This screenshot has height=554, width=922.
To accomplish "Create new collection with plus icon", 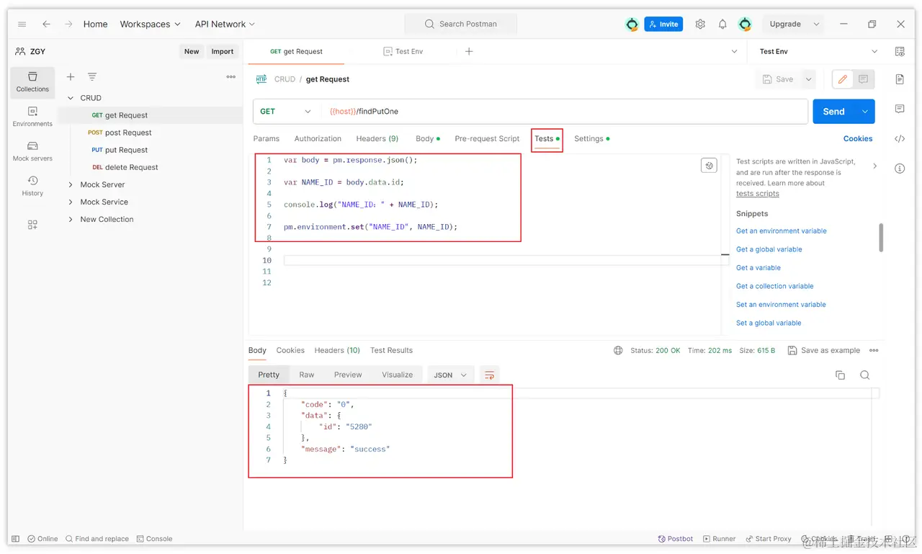I will [71, 76].
